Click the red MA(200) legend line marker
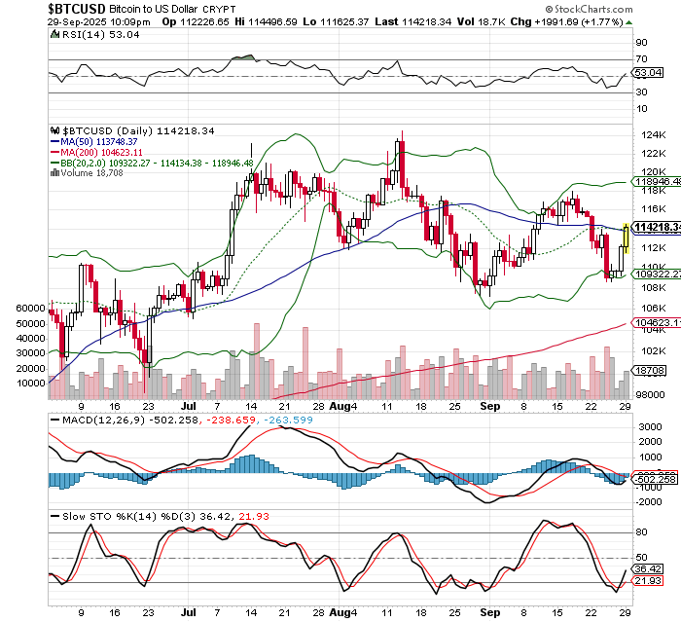681x622 pixels. 54,152
